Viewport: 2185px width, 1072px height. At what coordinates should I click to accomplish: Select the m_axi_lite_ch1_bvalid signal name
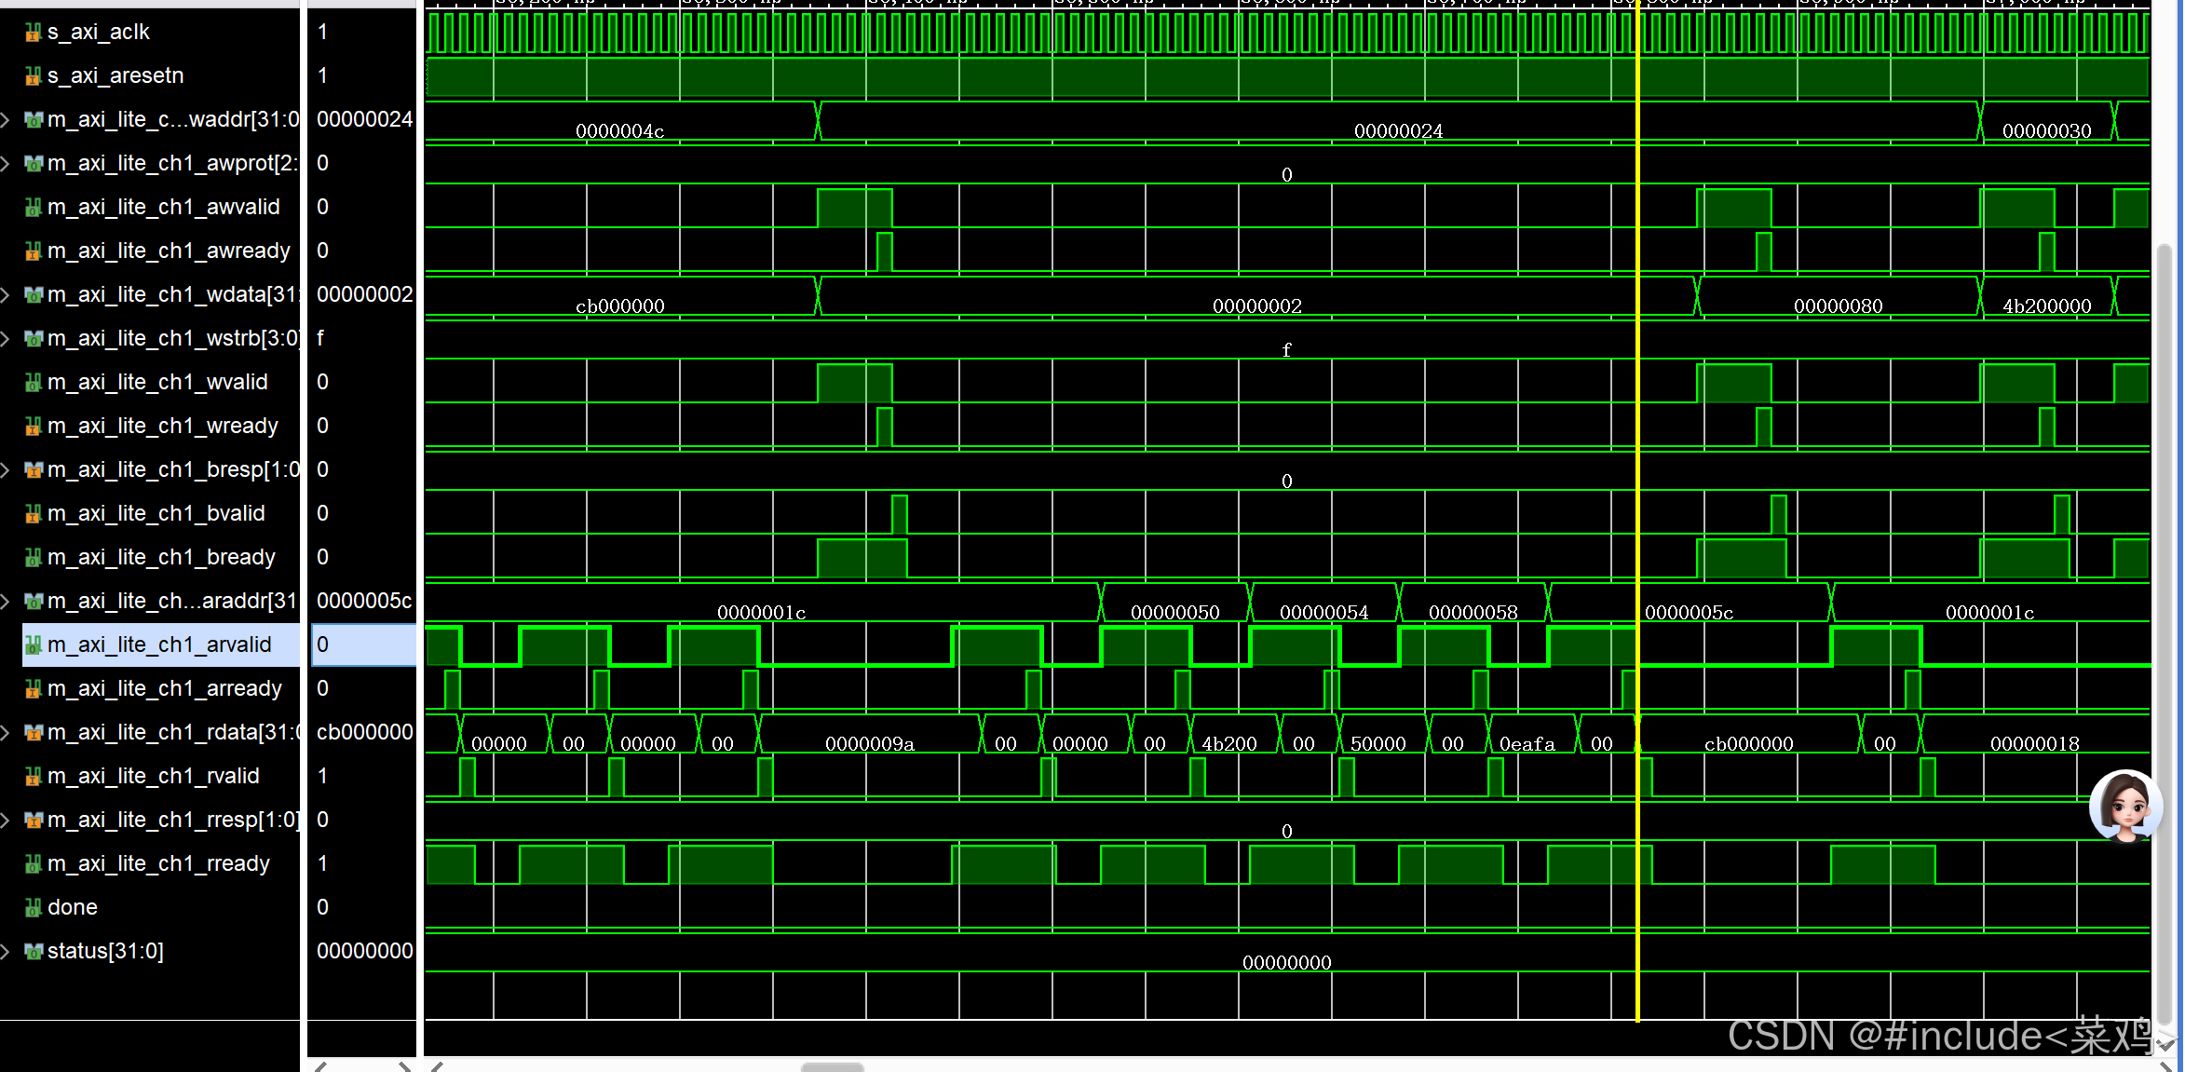coord(156,513)
